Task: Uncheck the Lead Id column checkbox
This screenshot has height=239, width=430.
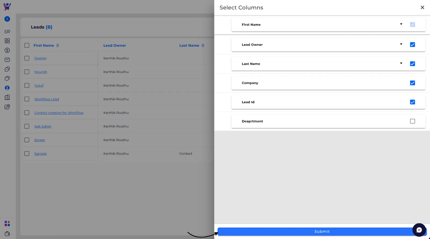Action: pos(413,102)
